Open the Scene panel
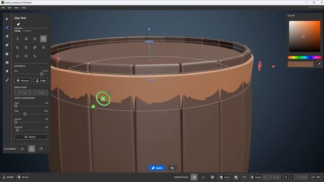 8,177
